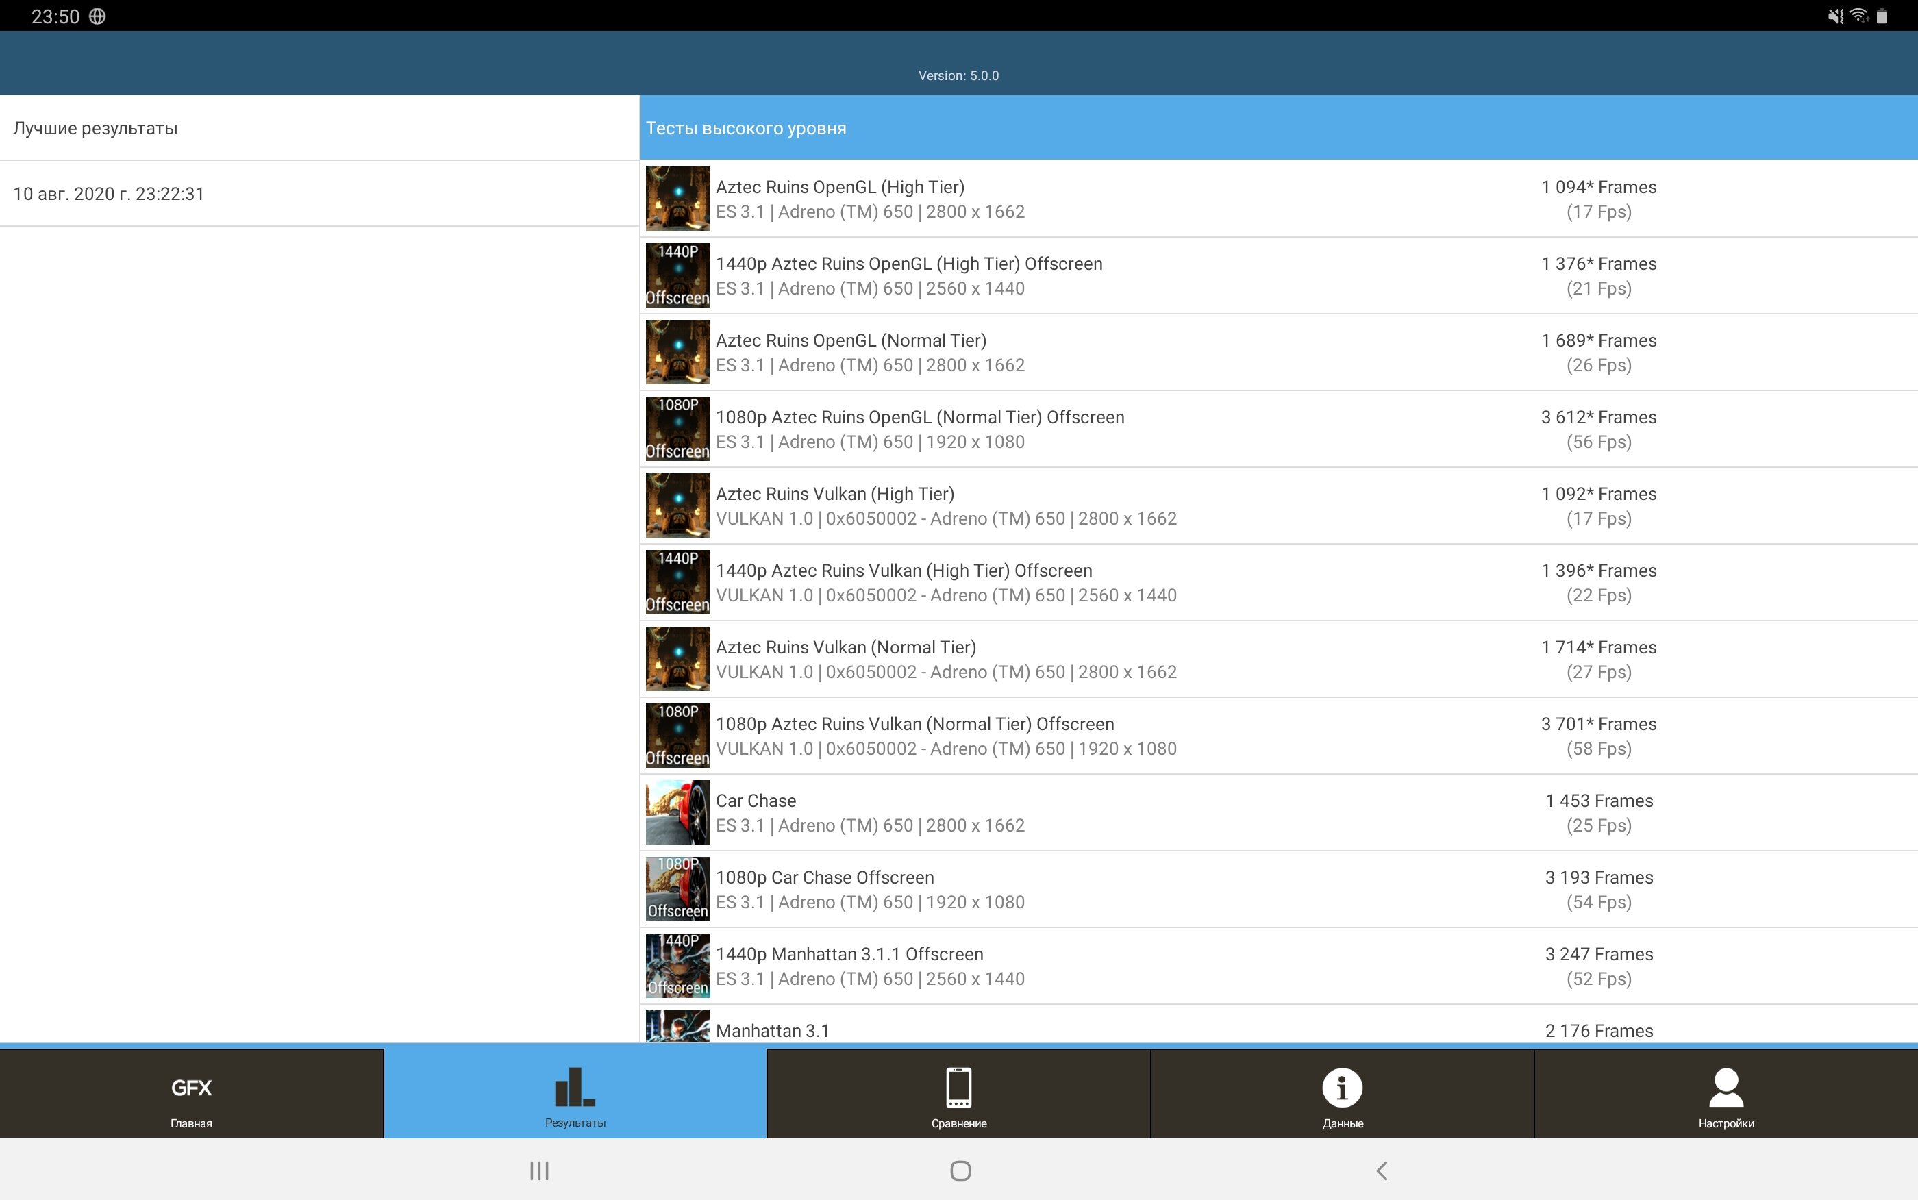The image size is (1918, 1200).
Task: Select the Лучшие результаты entry
Action: [x=319, y=128]
